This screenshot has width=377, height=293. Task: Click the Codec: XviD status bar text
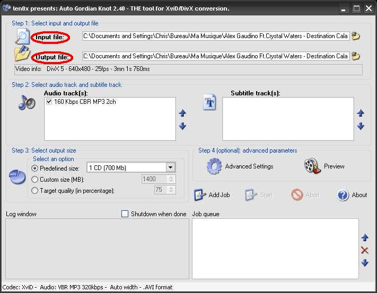(87, 287)
